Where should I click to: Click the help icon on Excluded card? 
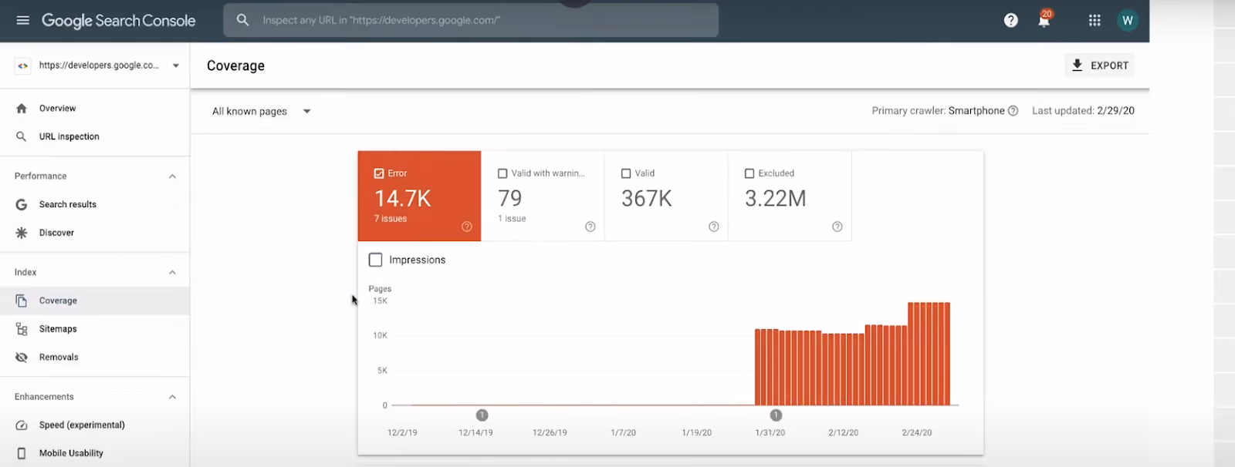837,227
